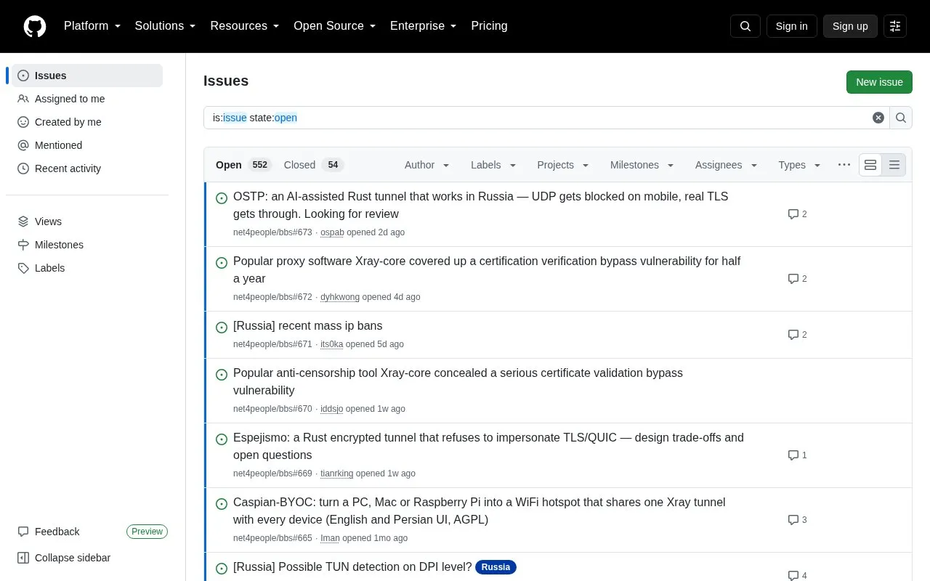Open the GitHub homepage logo
930x581 pixels.
pos(35,26)
